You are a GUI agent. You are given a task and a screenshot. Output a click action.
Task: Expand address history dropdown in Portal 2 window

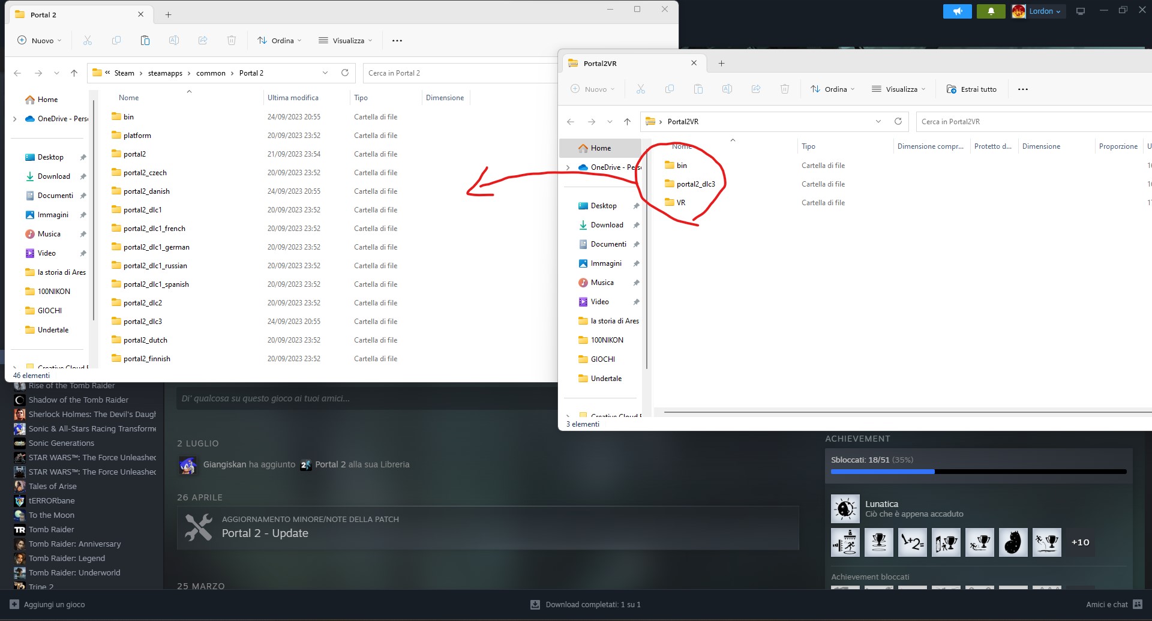(325, 73)
